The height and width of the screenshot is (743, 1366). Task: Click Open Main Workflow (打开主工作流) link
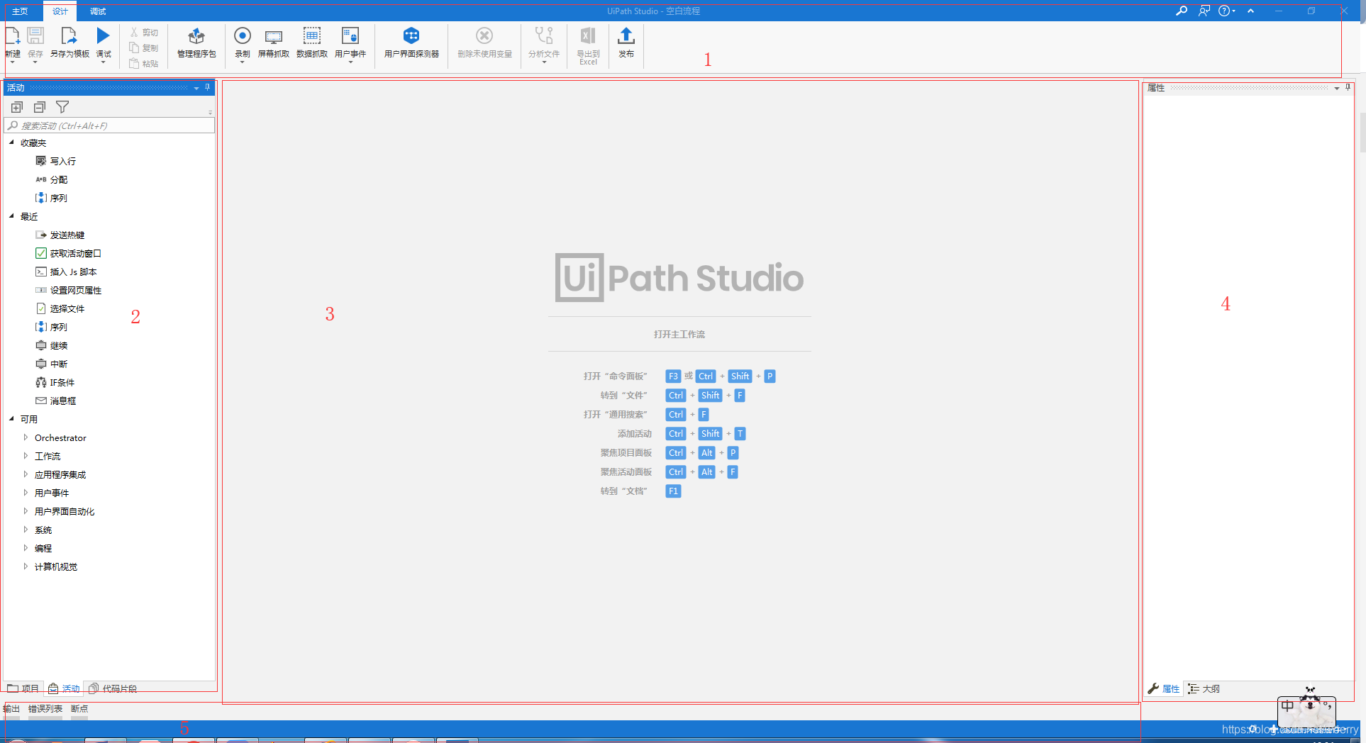click(x=679, y=334)
